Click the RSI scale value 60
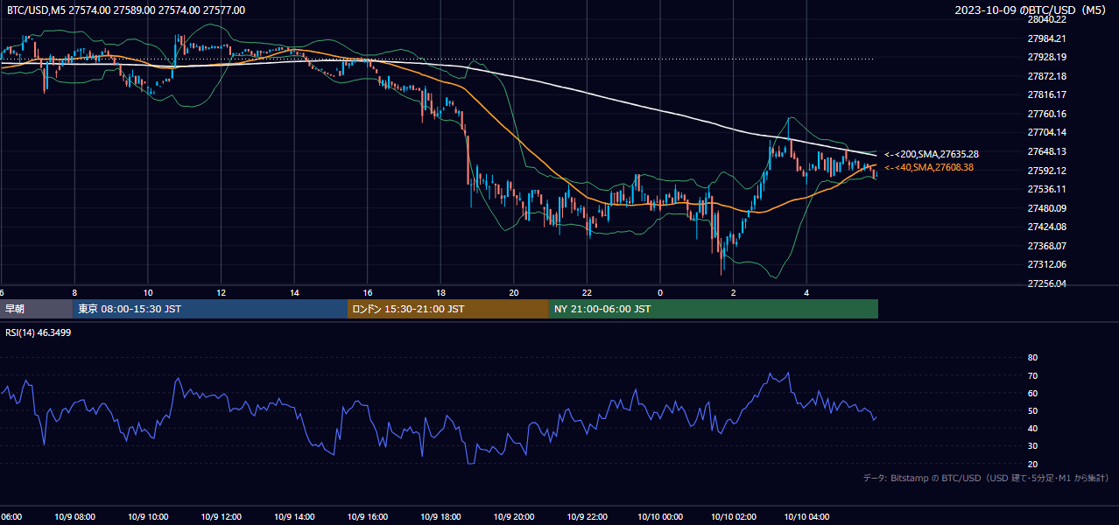Viewport: 1119px width, 525px height. pyautogui.click(x=1032, y=393)
